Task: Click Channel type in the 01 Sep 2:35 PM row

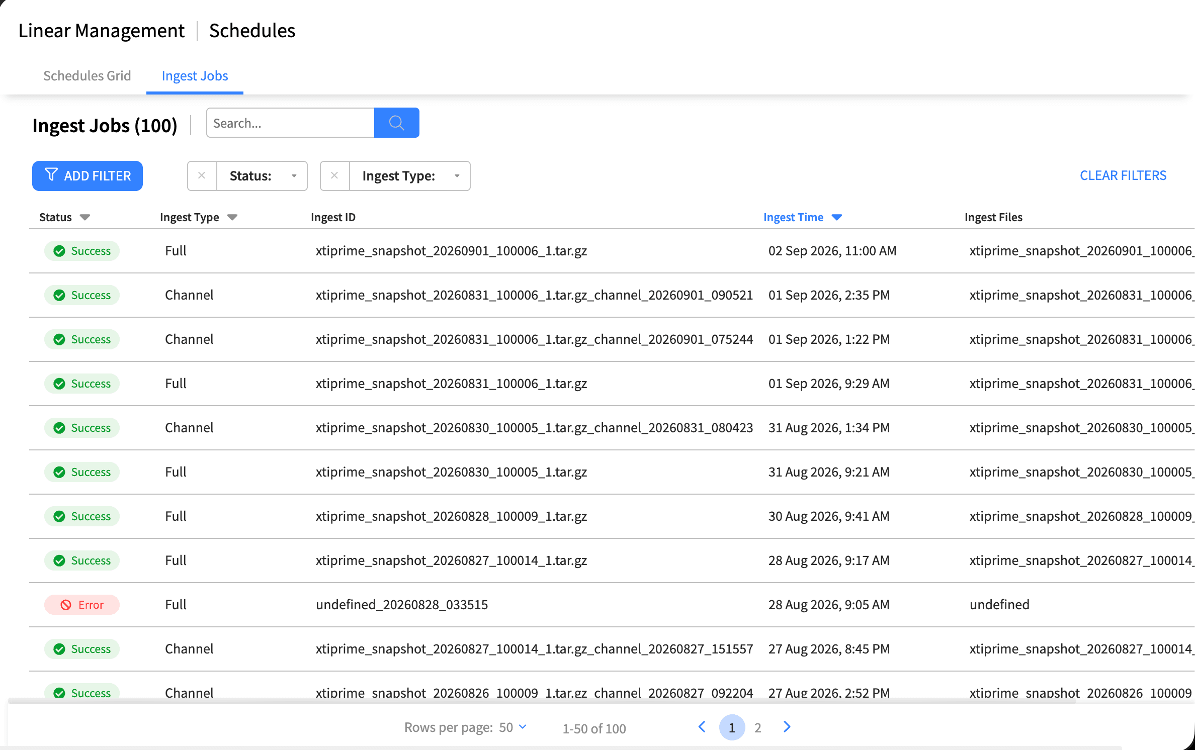Action: point(189,295)
